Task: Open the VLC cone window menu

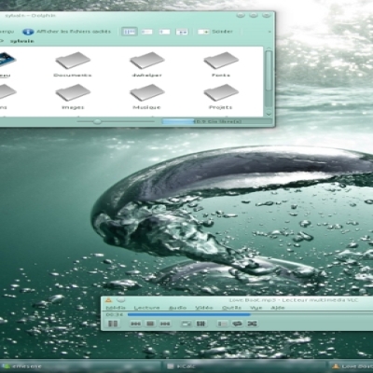Action: click(108, 300)
